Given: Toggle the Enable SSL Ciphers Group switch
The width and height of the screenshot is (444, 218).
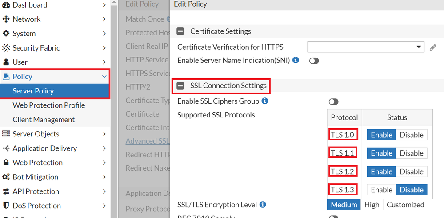Looking at the screenshot, I should coord(333,101).
